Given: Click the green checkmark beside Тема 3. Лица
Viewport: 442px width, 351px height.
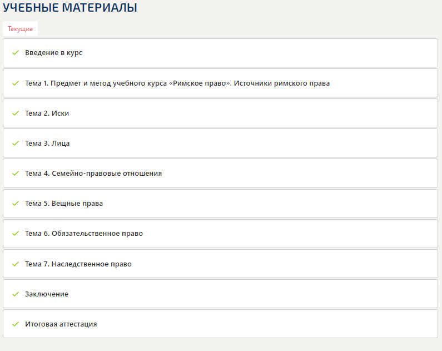Looking at the screenshot, I should (16, 143).
